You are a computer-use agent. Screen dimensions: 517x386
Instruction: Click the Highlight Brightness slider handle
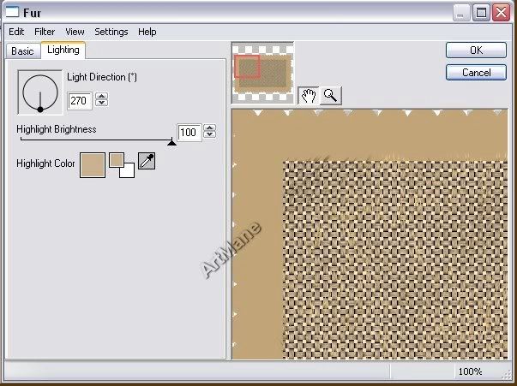click(x=171, y=142)
